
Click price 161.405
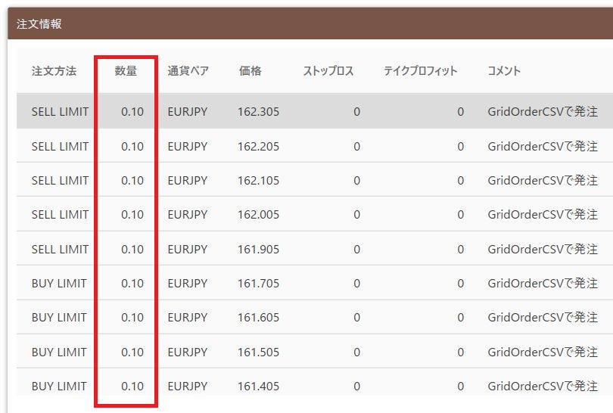point(258,386)
